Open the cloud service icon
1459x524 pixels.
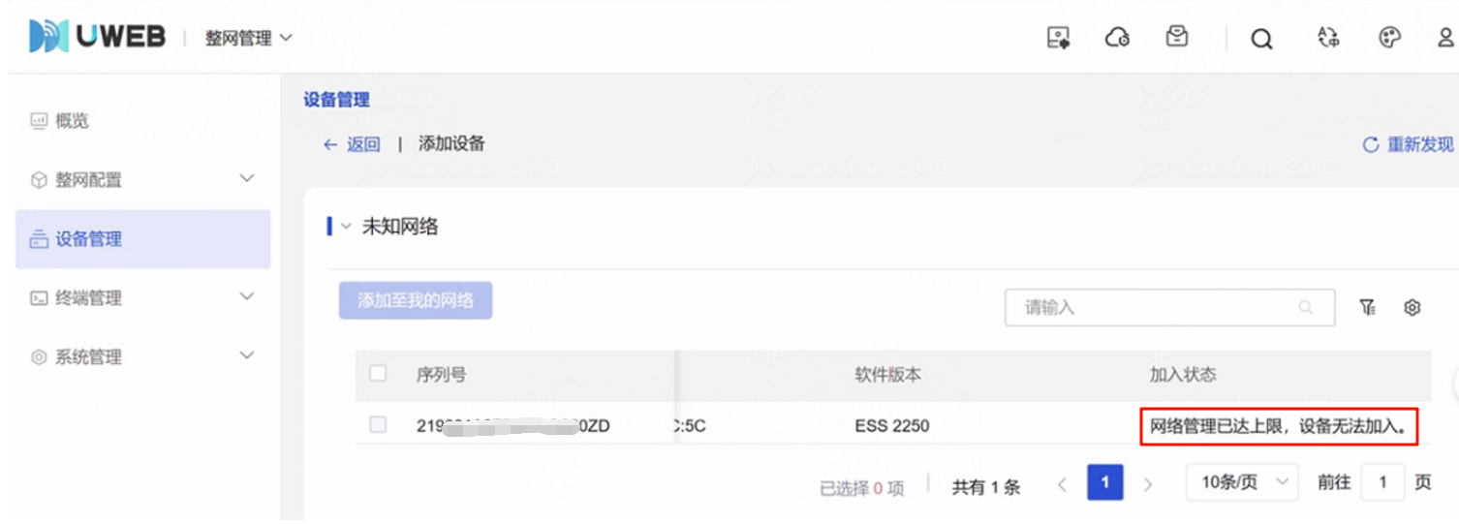pyautogui.click(x=1117, y=38)
